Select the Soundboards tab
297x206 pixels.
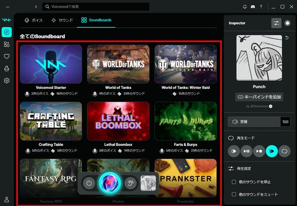(x=96, y=20)
